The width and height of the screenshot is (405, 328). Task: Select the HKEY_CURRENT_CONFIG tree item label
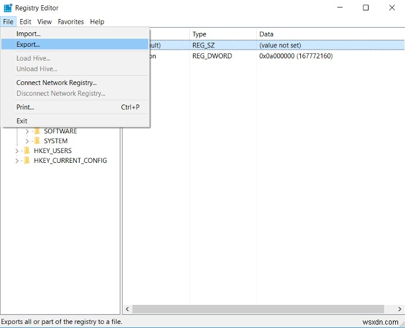70,161
